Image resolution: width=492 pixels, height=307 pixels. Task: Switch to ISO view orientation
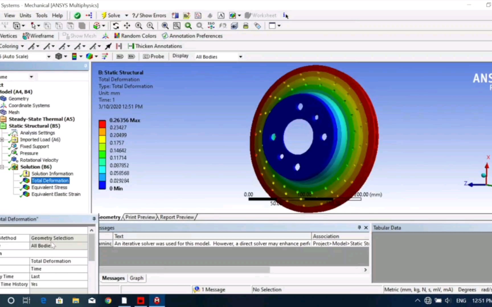tap(211, 26)
